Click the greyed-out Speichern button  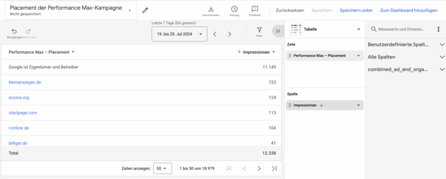pos(322,10)
